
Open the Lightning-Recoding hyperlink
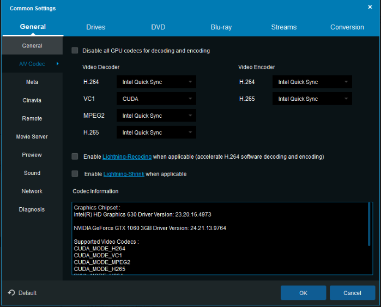click(127, 157)
